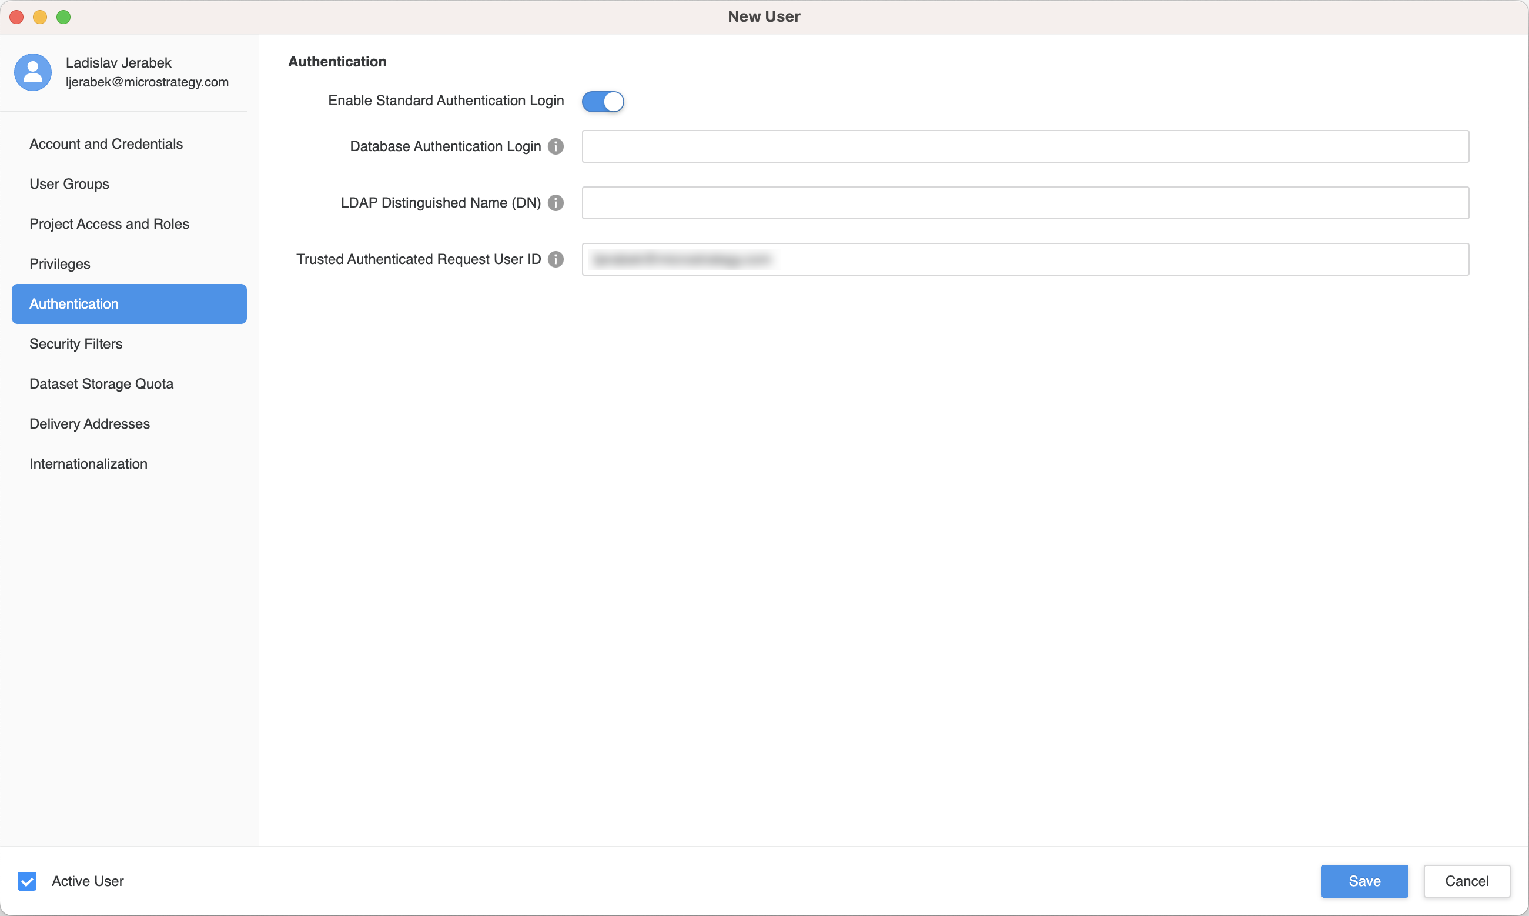Click the Trusted Authenticated Request info icon
The width and height of the screenshot is (1529, 916).
coord(556,259)
